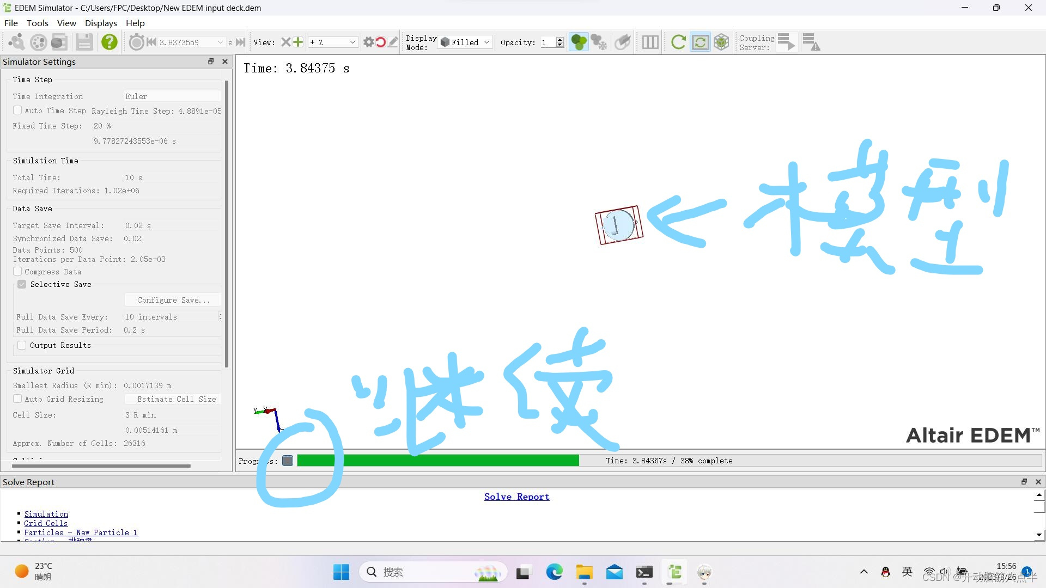The width and height of the screenshot is (1046, 588).
Task: Click the Coupling Server start icon
Action: pyautogui.click(x=786, y=41)
